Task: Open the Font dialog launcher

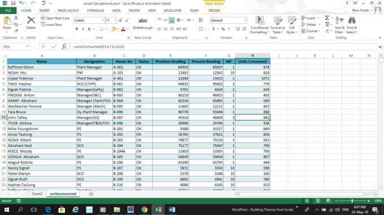Action: (129, 38)
